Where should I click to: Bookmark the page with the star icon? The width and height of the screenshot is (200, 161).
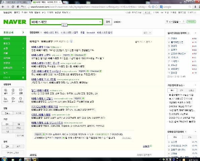coord(157,7)
